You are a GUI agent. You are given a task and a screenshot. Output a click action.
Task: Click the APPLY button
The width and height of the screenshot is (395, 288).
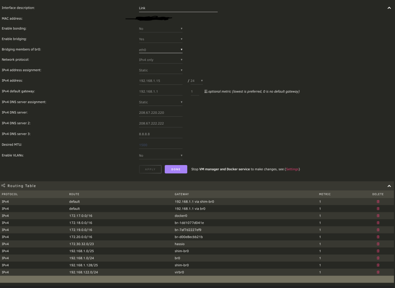click(x=150, y=169)
